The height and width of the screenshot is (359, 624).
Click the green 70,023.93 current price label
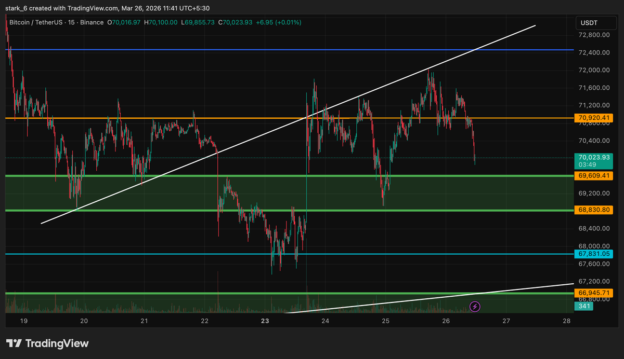pos(593,157)
